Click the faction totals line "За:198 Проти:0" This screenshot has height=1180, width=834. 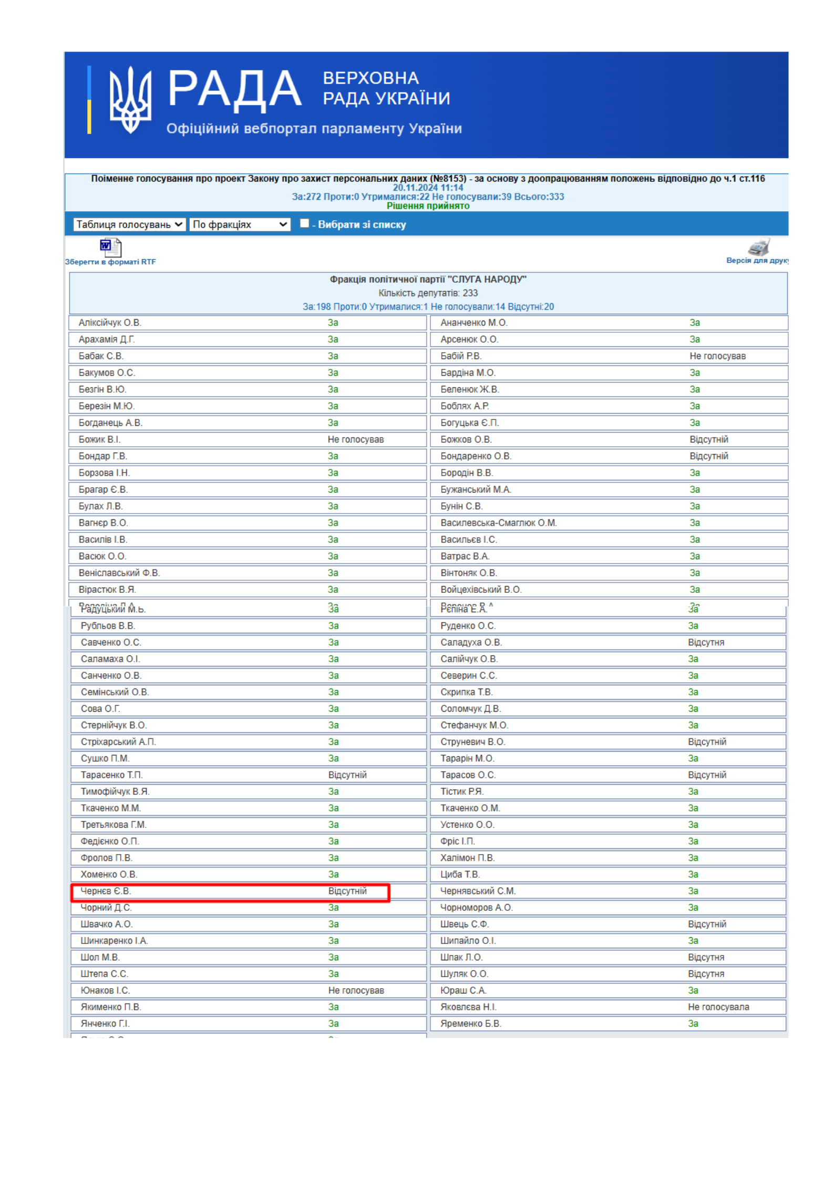(x=428, y=306)
